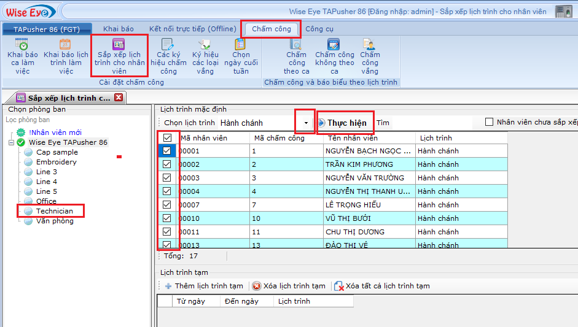
Task: Click the Khai báo ca làm việc icon
Action: tap(22, 45)
